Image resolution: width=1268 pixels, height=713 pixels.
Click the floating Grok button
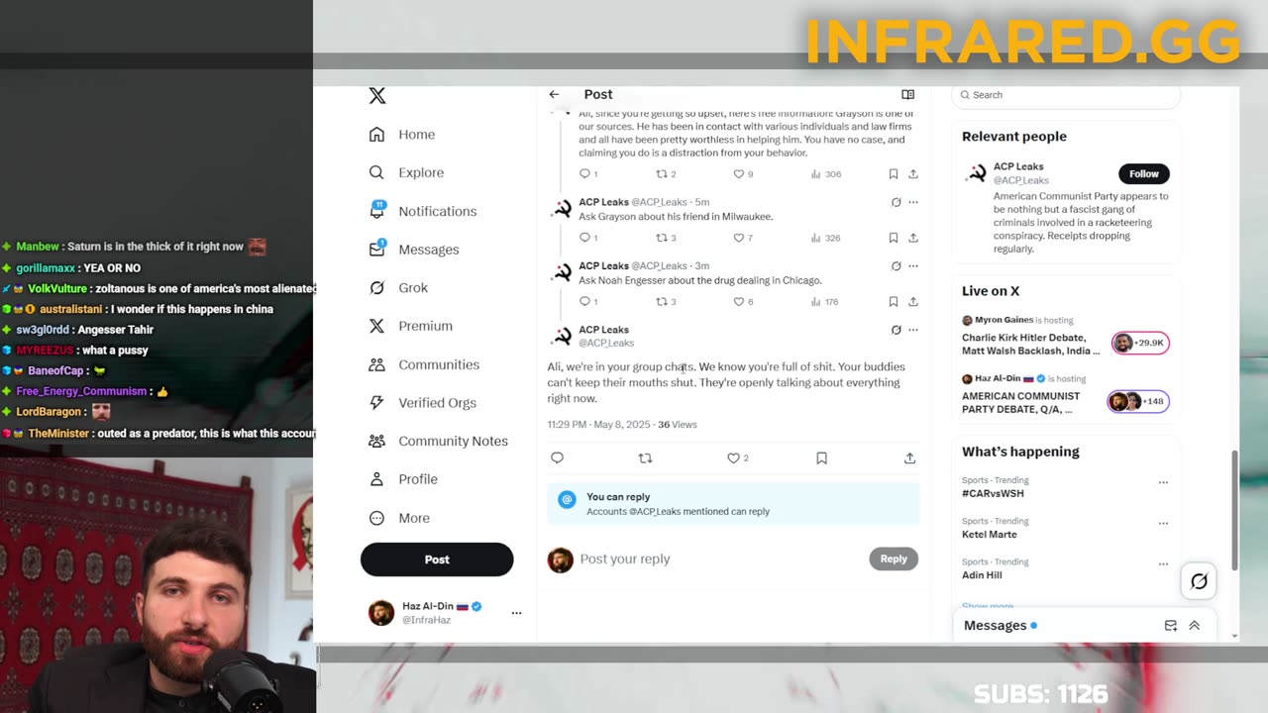pyautogui.click(x=1199, y=581)
